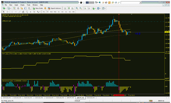Select the arrow cursor tool
Screen dimensions: 171x103
click(x=4, y=12)
